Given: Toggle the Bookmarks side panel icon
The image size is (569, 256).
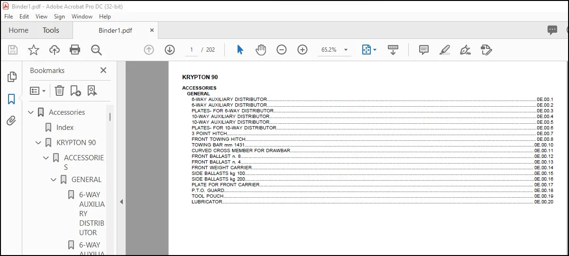Looking at the screenshot, I should point(11,99).
